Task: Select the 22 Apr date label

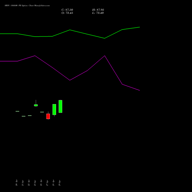Action: pos(29,183)
